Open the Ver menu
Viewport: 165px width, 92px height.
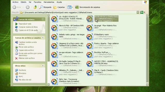click(30, 2)
